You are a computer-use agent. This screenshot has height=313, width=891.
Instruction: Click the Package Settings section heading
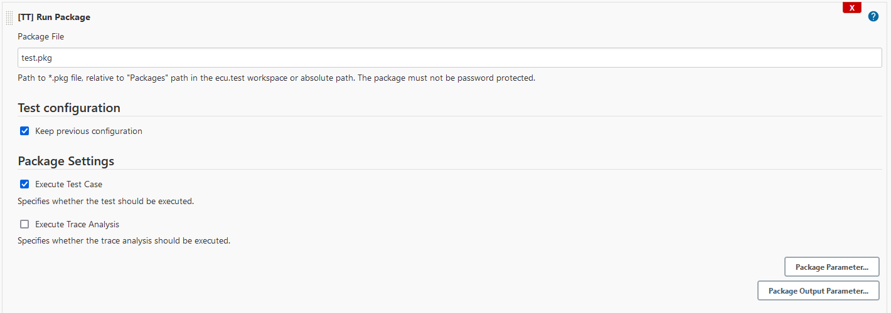point(66,161)
